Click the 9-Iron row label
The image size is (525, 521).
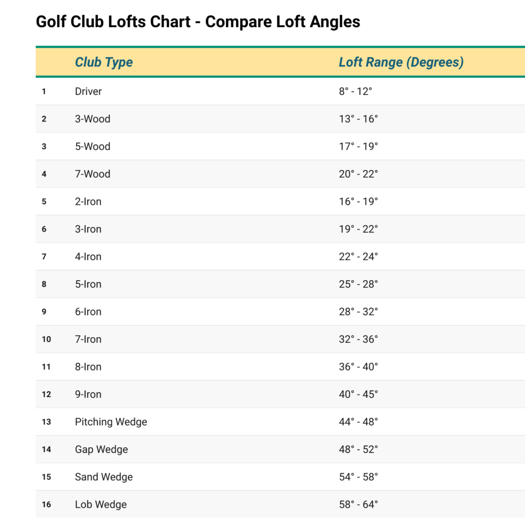(x=88, y=394)
